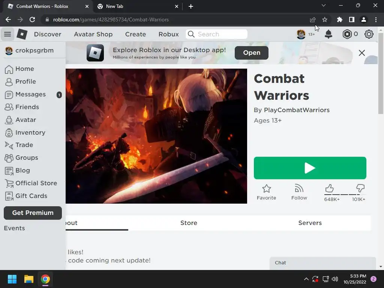
Task: Click the Get Premium button
Action: (33, 213)
